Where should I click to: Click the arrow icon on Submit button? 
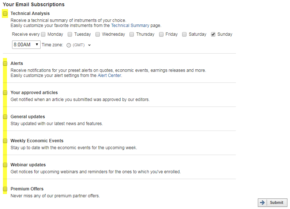click(262, 202)
